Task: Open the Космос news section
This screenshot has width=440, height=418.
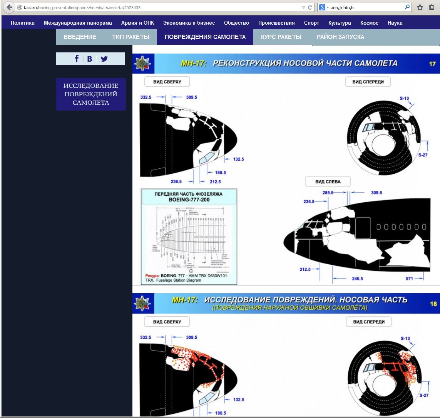Action: coord(369,23)
